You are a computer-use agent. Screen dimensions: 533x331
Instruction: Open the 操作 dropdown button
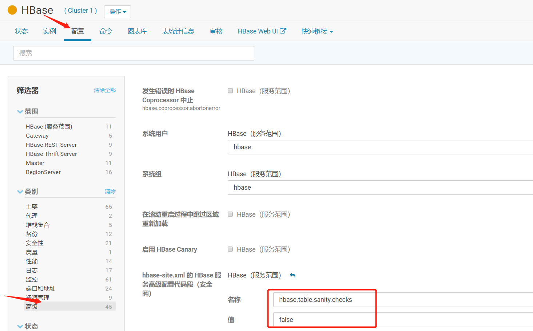click(x=117, y=12)
